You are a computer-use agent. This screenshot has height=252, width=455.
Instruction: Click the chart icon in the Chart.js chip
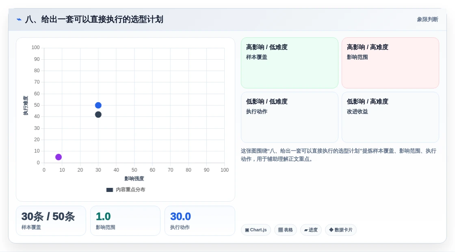click(247, 230)
